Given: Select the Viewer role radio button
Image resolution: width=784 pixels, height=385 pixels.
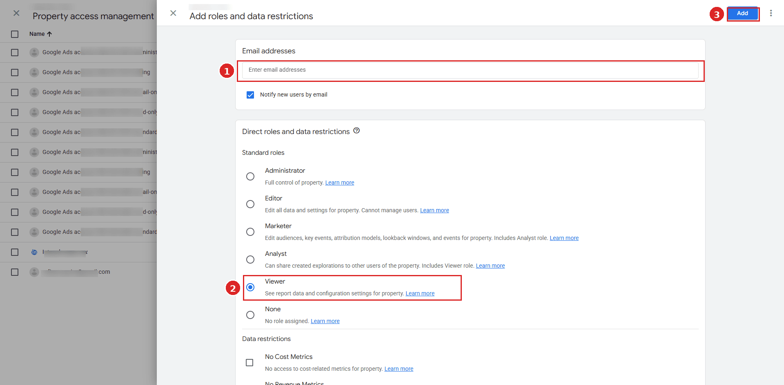Looking at the screenshot, I should [x=250, y=287].
